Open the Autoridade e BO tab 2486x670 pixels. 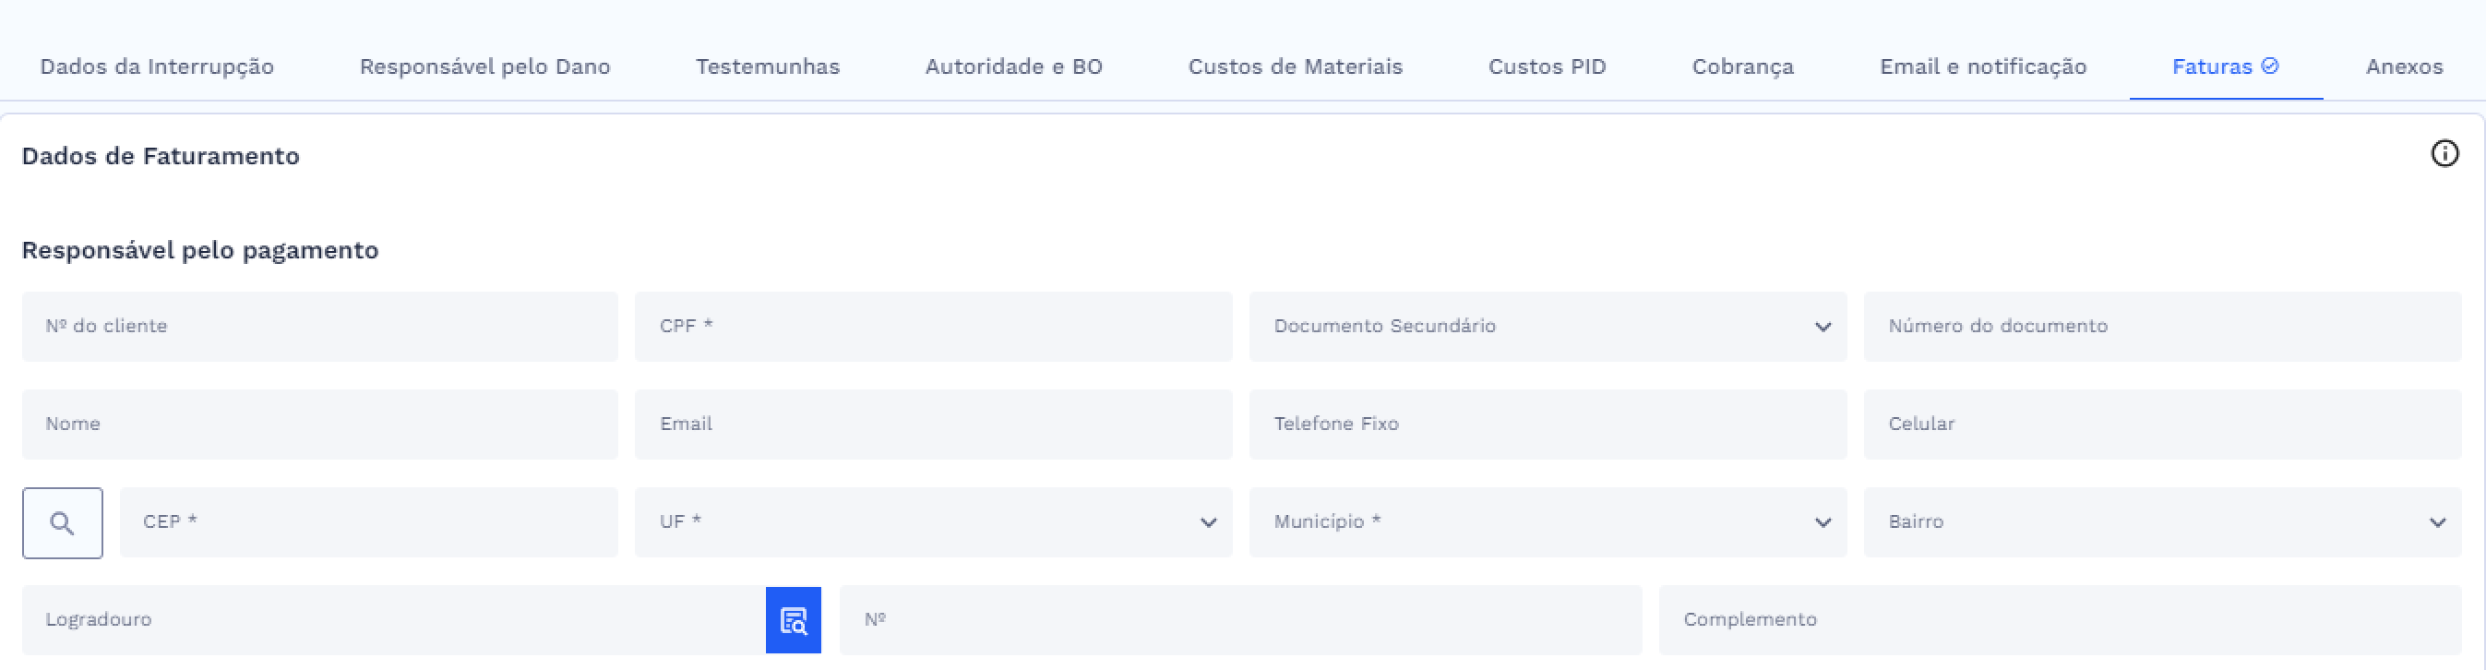[x=1013, y=66]
